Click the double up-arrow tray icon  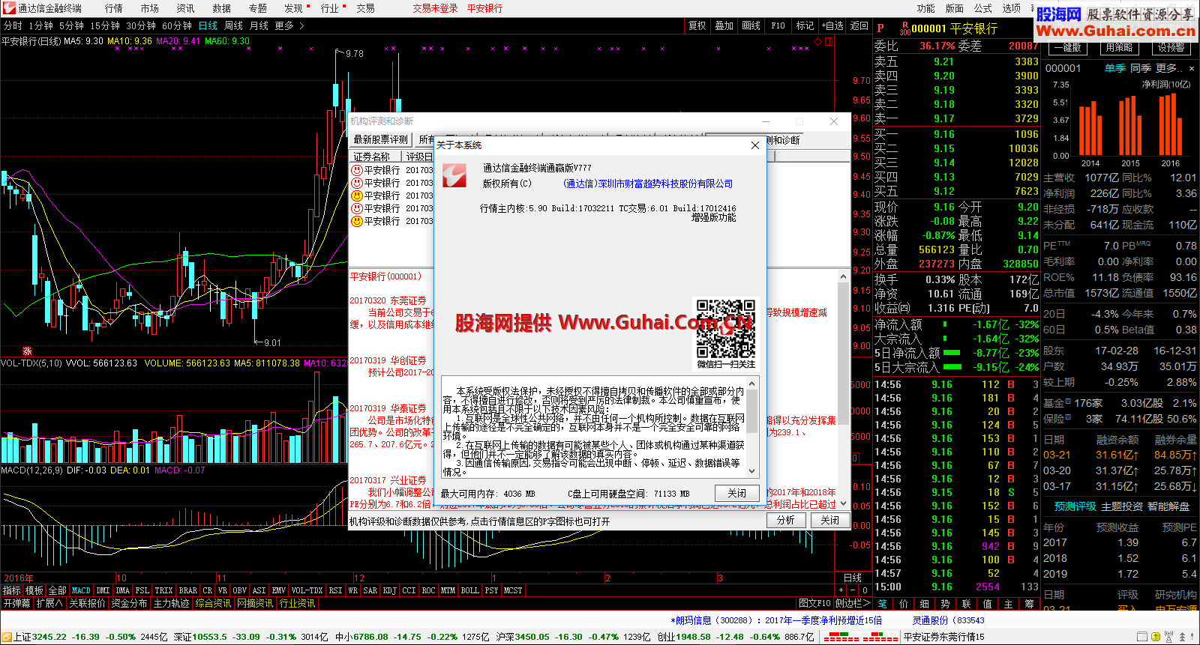point(1183,638)
